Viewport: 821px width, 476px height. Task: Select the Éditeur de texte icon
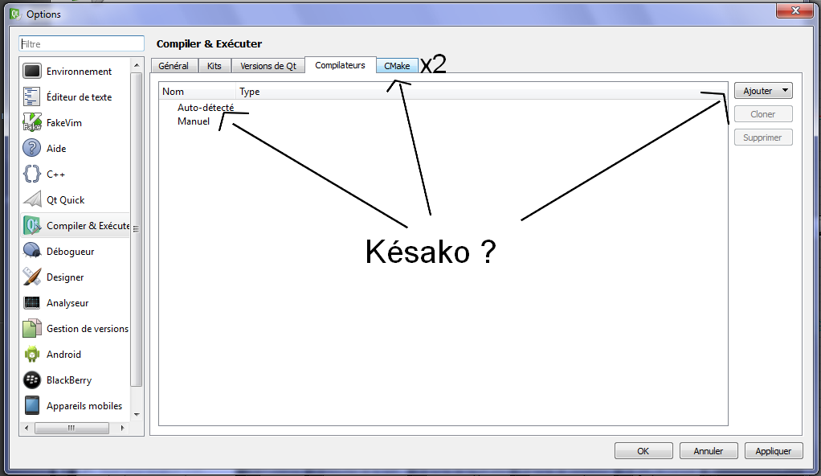click(32, 97)
